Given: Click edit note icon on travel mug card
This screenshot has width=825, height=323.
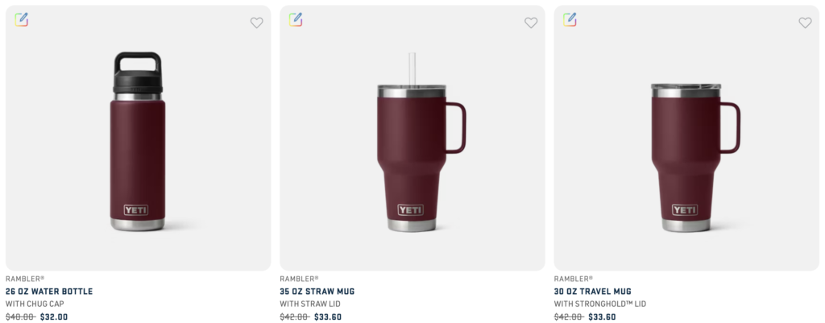Looking at the screenshot, I should pyautogui.click(x=570, y=19).
